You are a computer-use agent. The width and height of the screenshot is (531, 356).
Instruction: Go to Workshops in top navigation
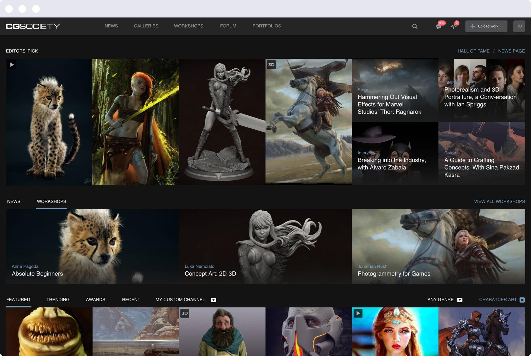(189, 26)
